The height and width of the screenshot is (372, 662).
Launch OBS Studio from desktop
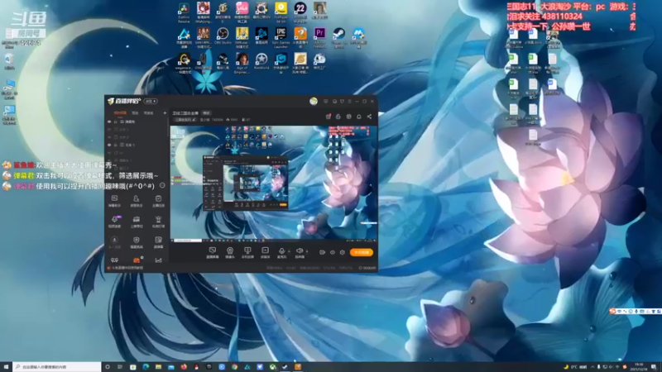[x=223, y=36]
